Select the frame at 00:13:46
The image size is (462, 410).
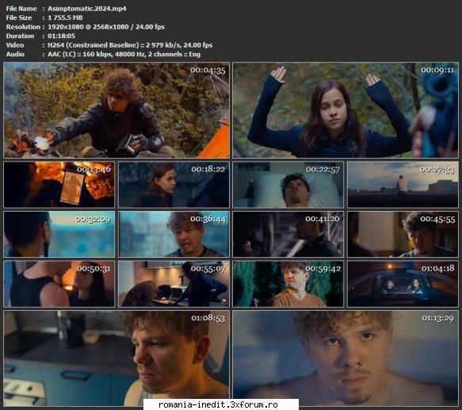pos(59,184)
